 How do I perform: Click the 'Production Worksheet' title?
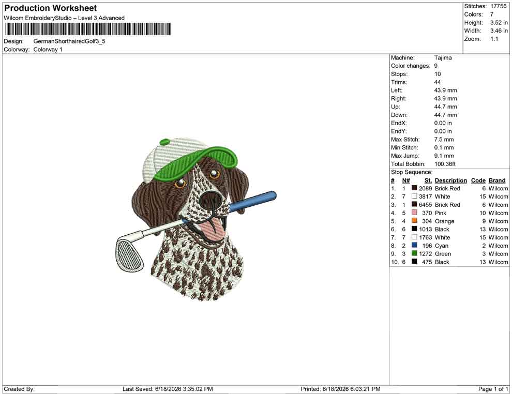click(x=51, y=8)
